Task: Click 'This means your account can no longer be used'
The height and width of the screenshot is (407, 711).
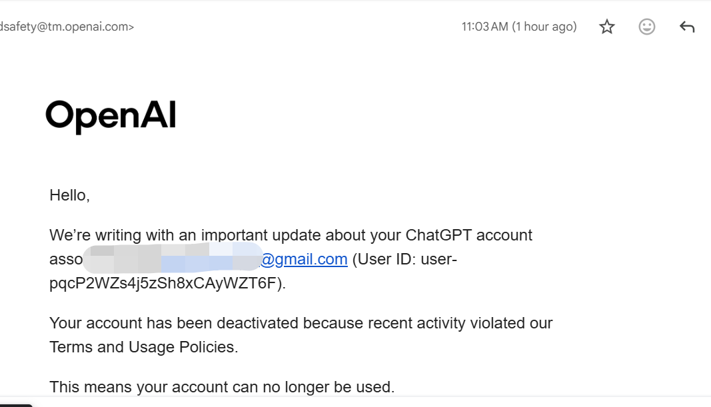Action: [221, 387]
